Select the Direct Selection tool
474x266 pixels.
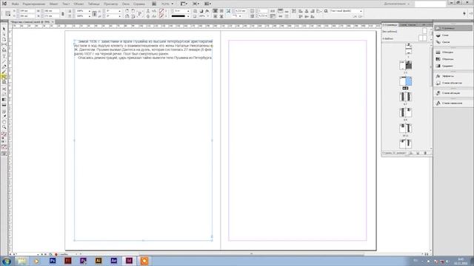[x=4, y=34]
